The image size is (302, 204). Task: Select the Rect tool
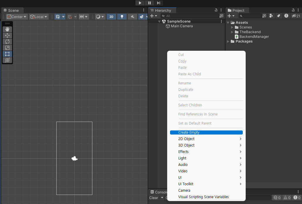[7, 54]
